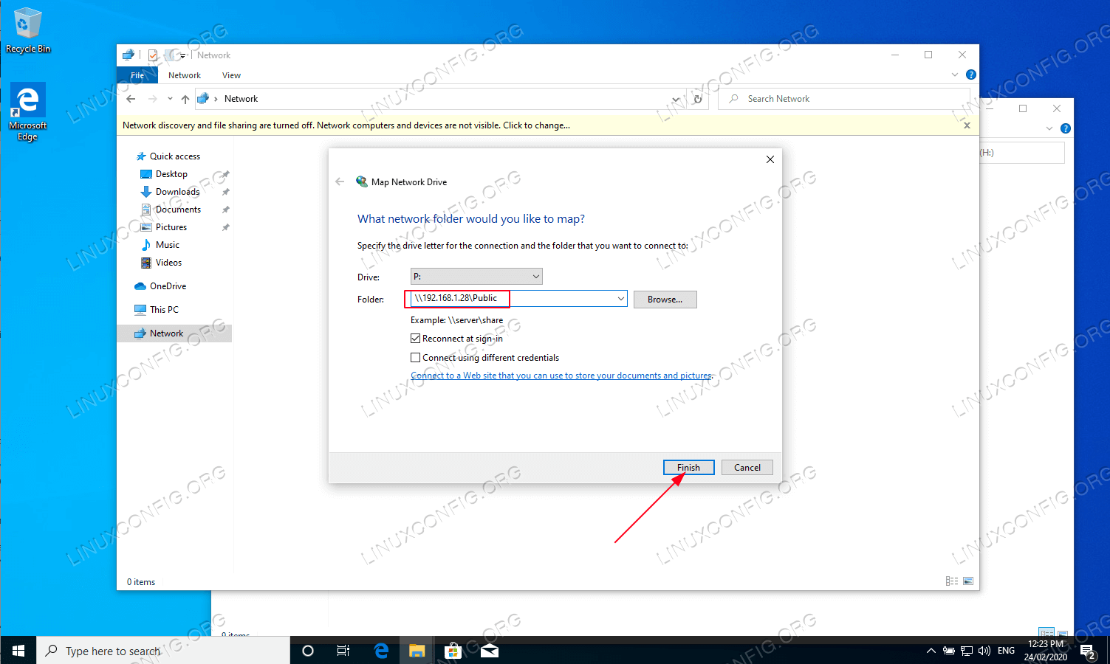
Task: Open the Windows Start menu
Action: click(18, 650)
